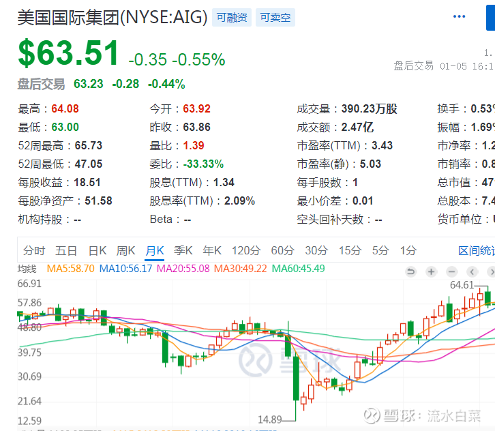
Task: Zoom in the chart with plus icon
Action: [431, 271]
